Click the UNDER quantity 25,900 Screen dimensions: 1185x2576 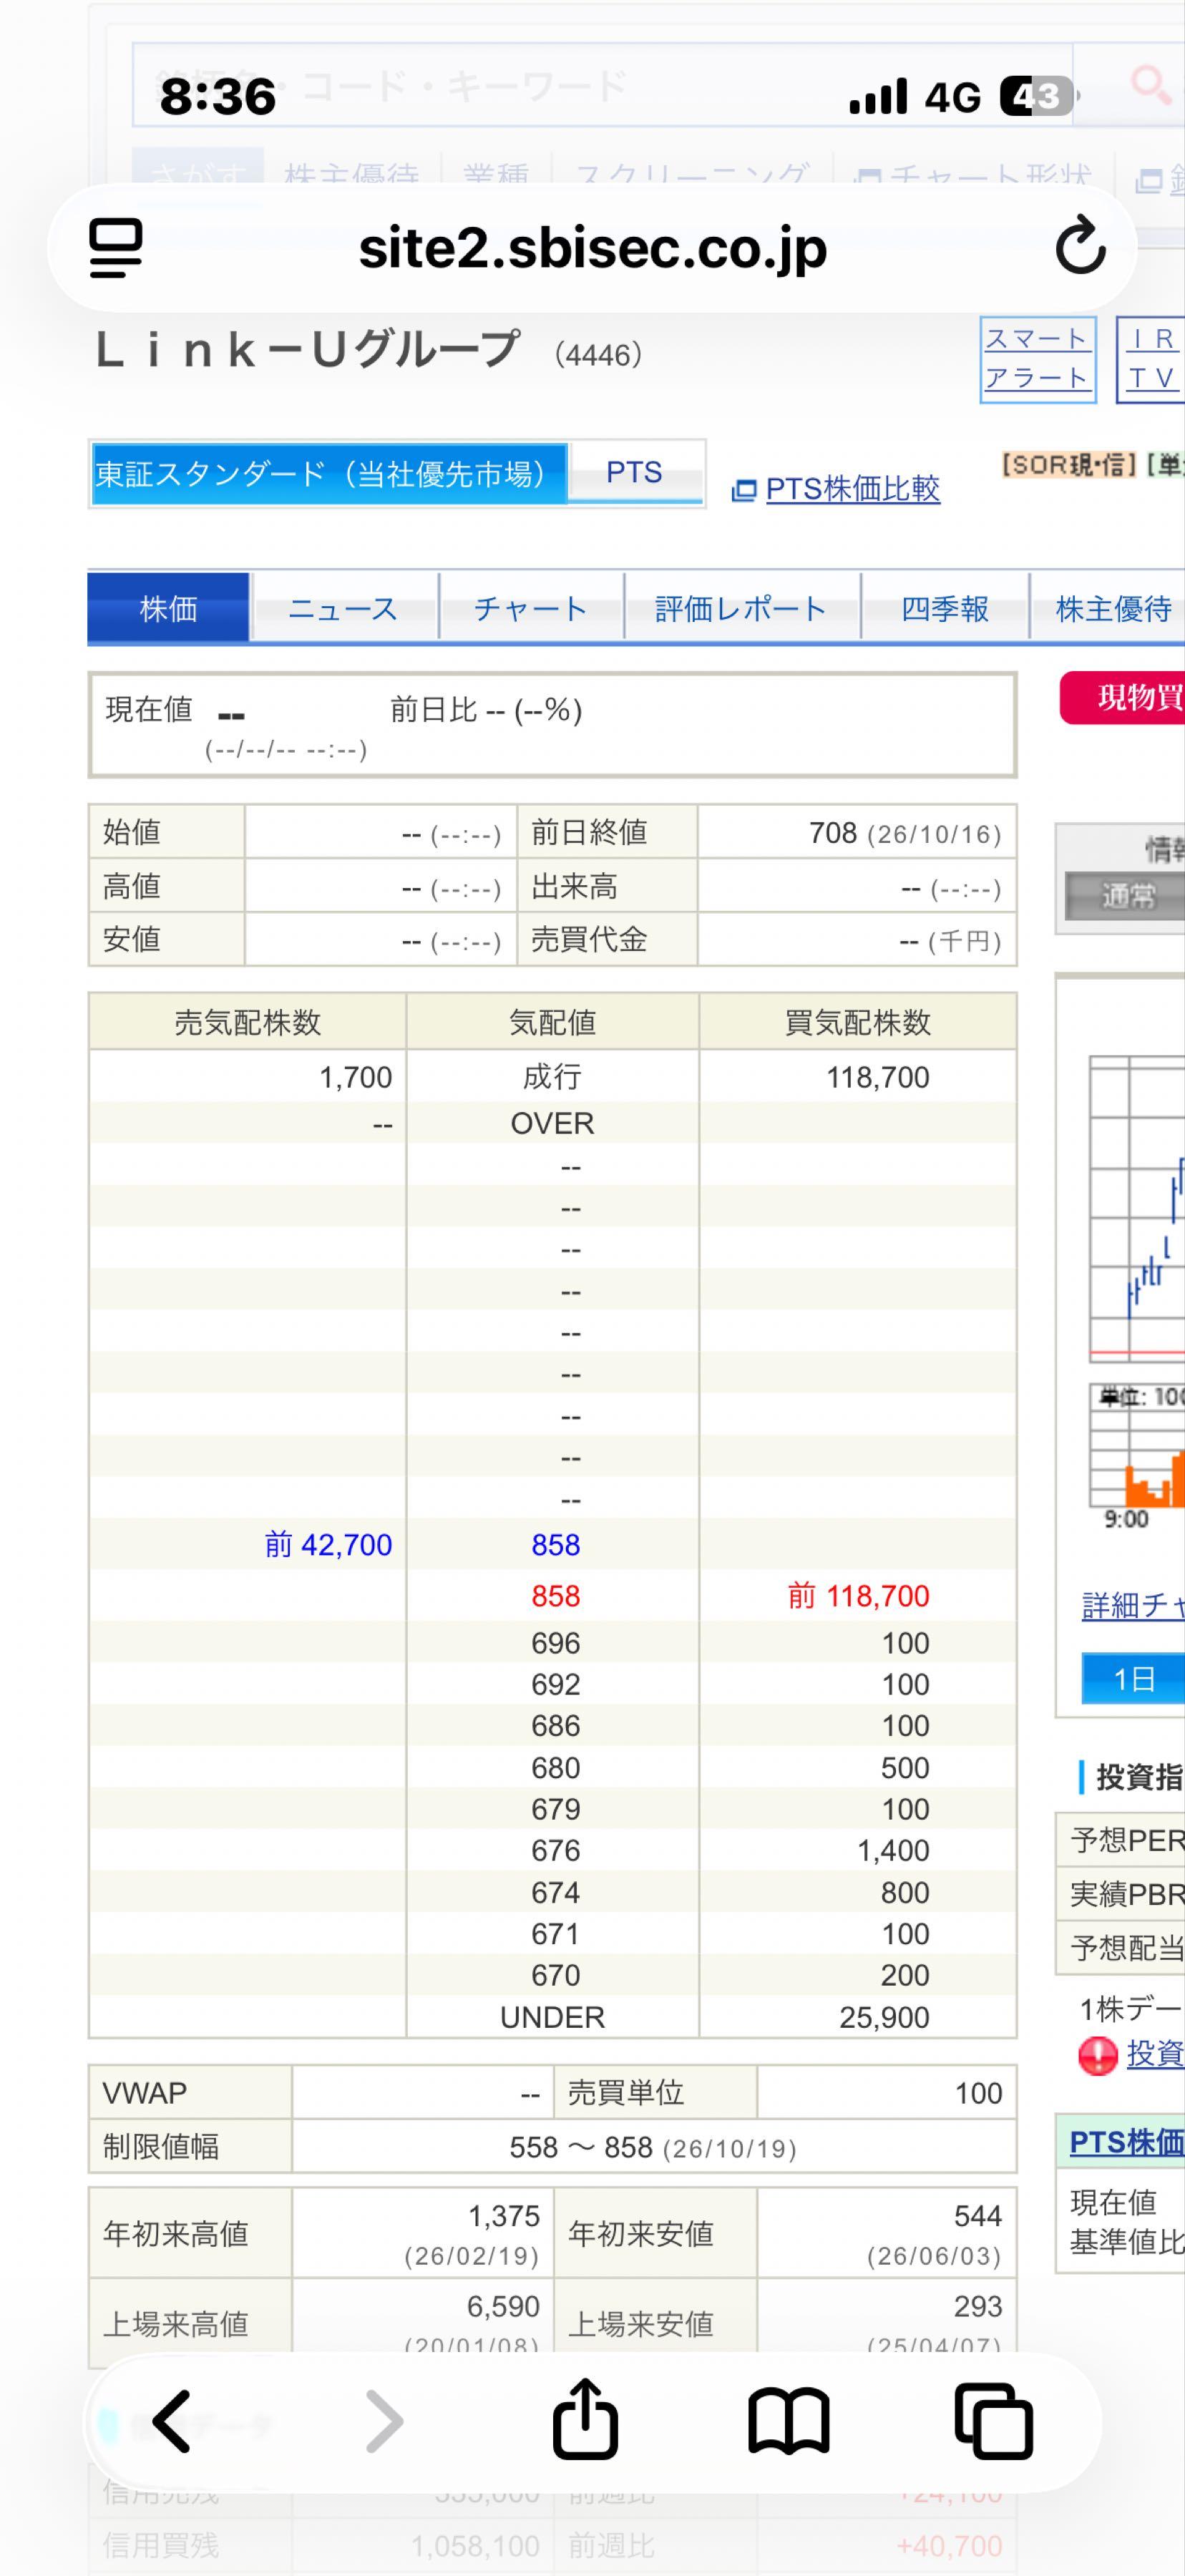tap(884, 2017)
